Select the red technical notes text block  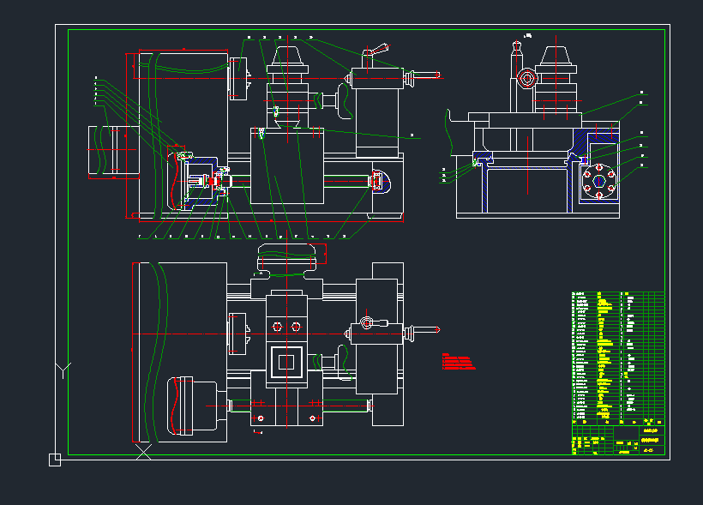click(458, 361)
